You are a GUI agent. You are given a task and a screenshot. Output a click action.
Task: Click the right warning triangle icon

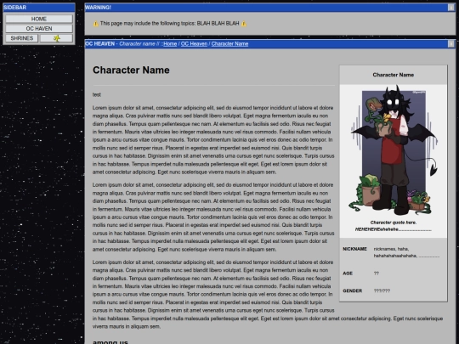tap(244, 24)
